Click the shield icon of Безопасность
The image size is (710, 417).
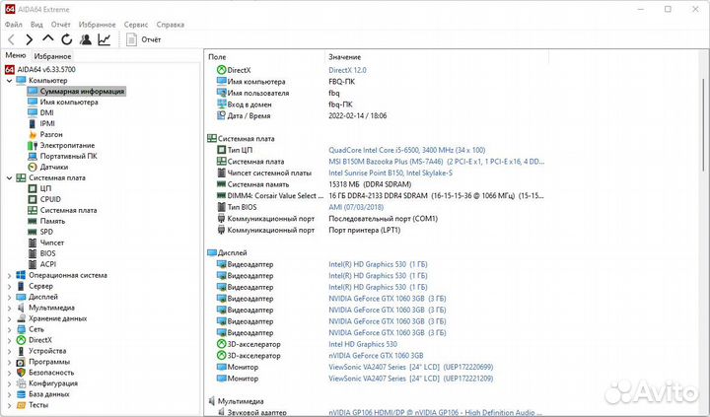pos(21,373)
